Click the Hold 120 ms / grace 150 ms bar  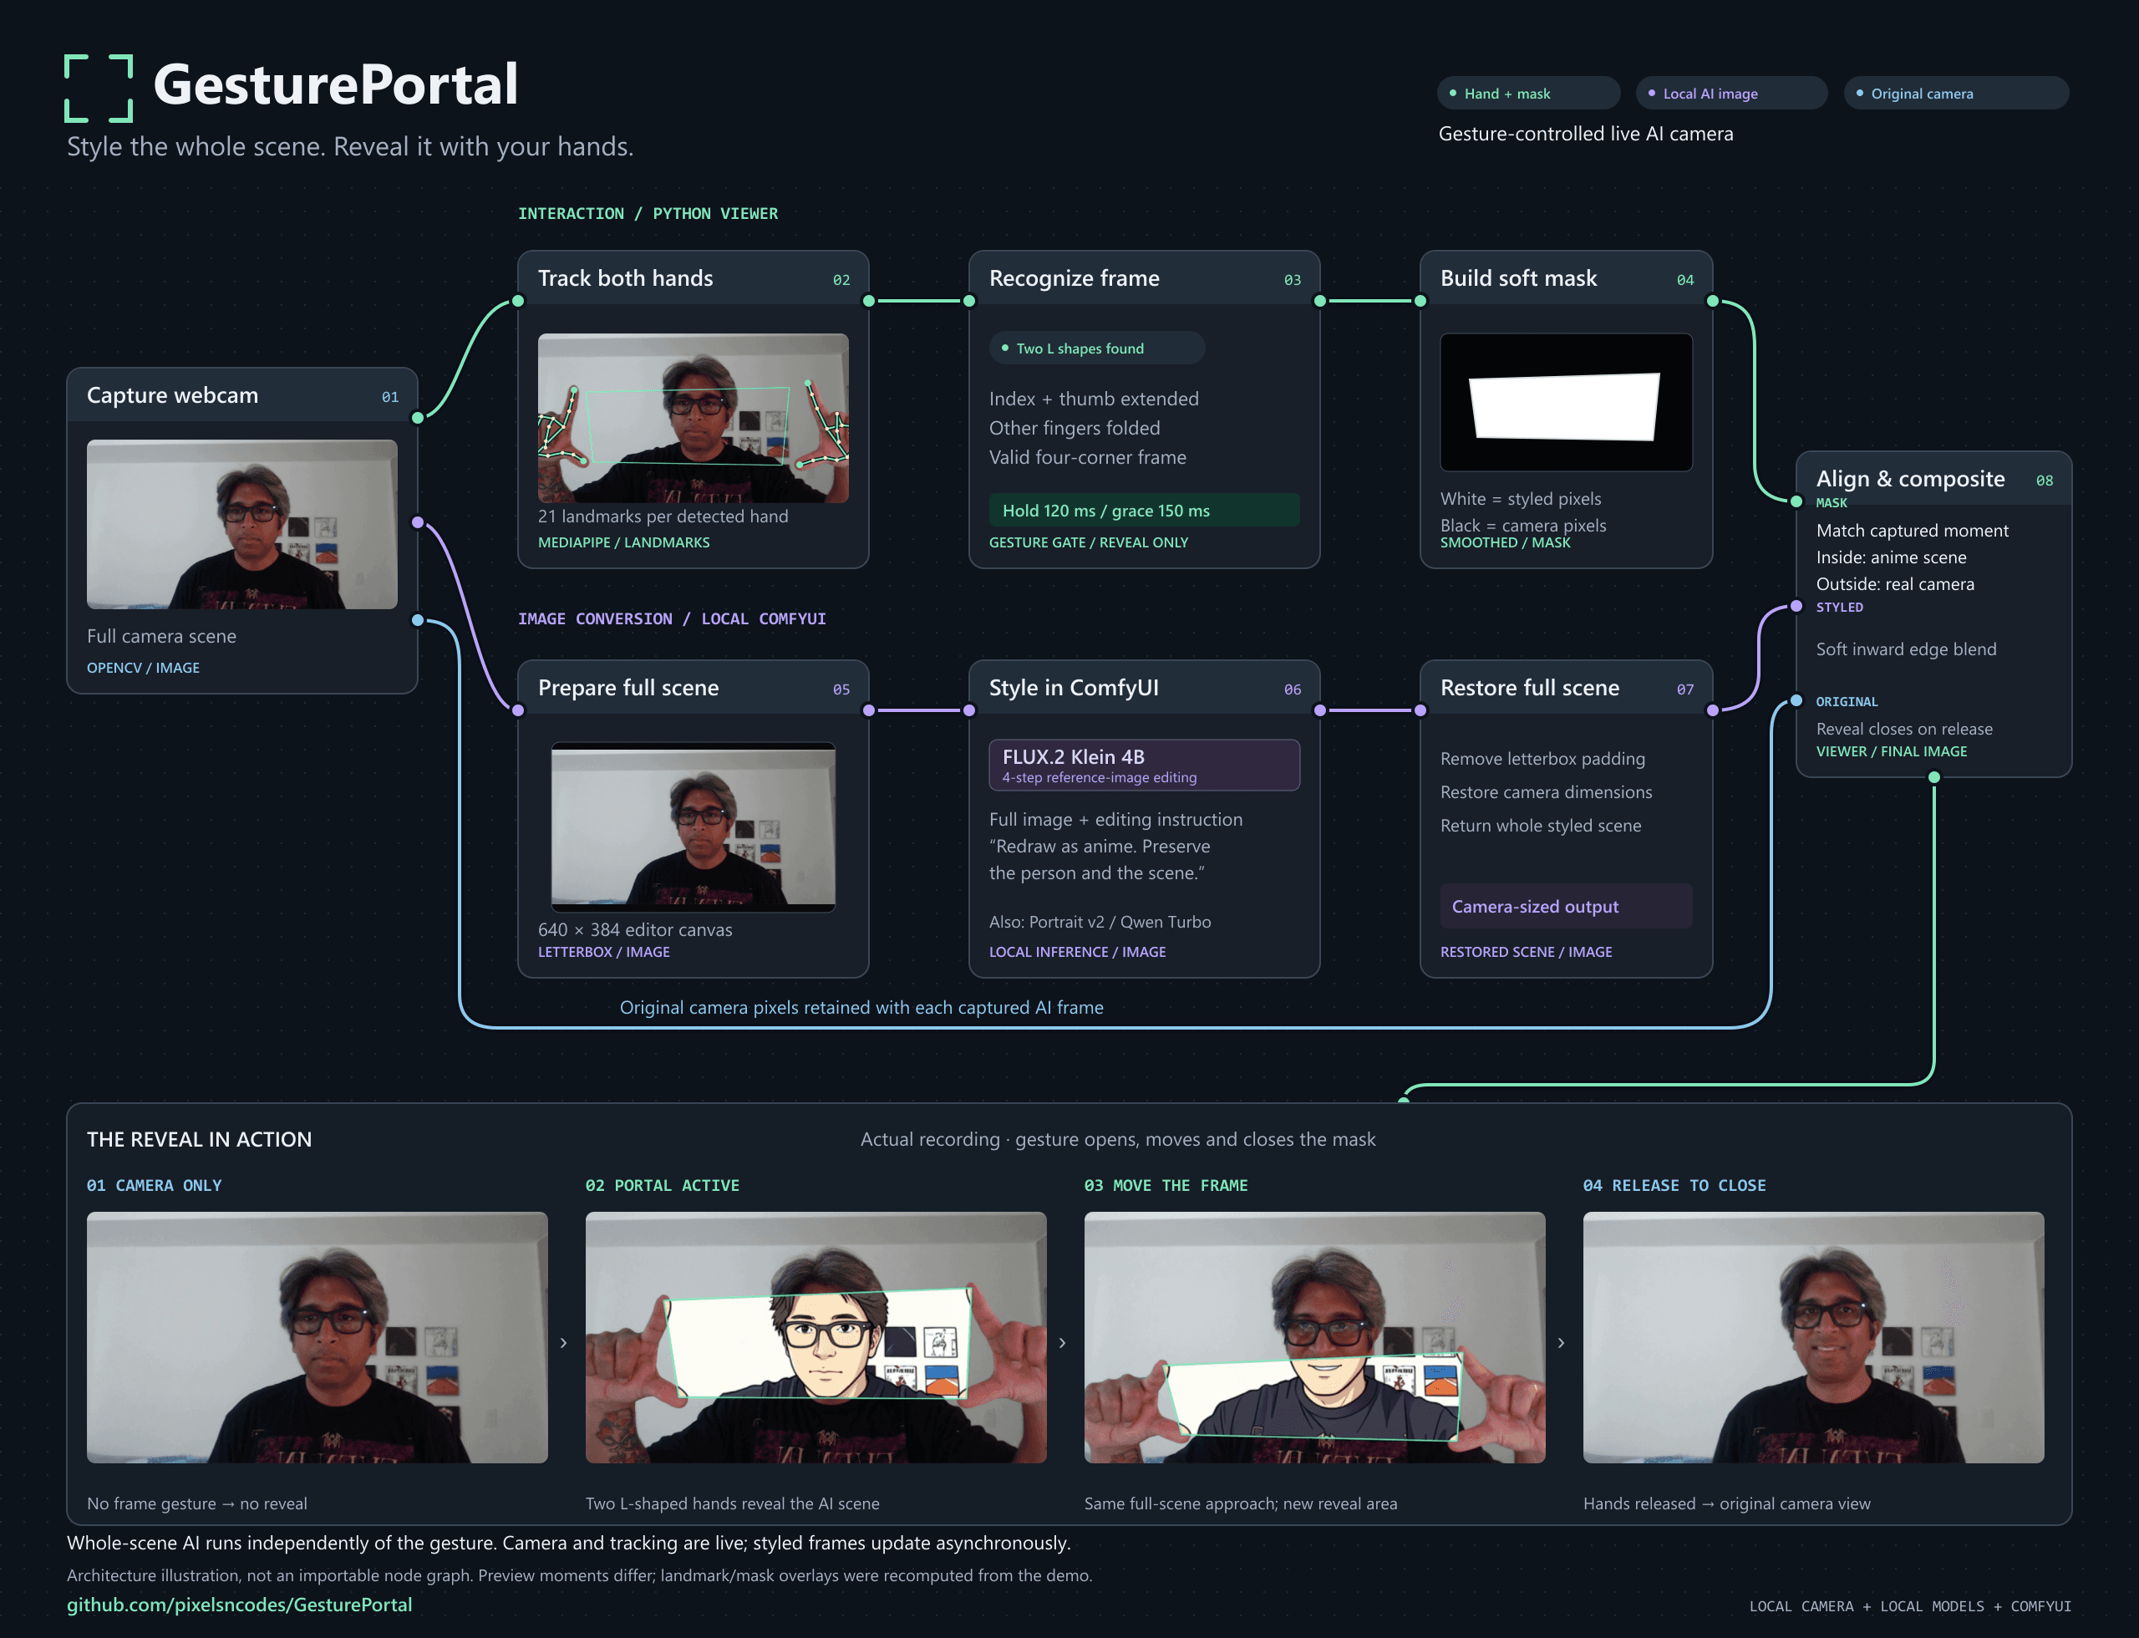[x=1144, y=510]
